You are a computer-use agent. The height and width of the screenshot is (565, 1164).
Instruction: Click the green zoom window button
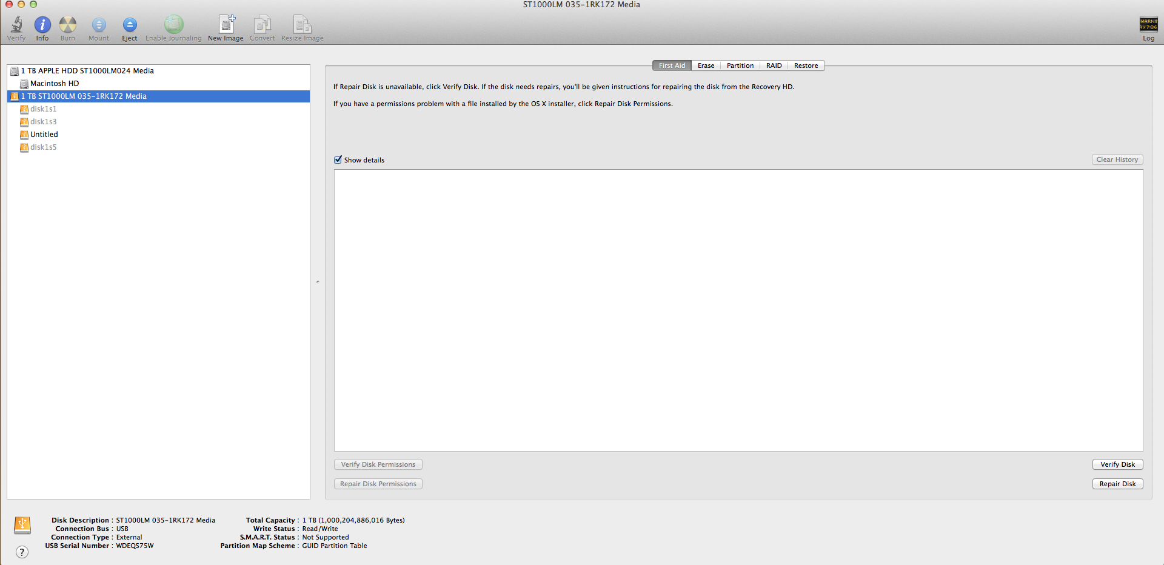[33, 4]
